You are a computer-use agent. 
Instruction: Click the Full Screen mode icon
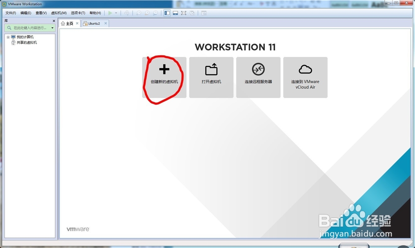pos(184,13)
